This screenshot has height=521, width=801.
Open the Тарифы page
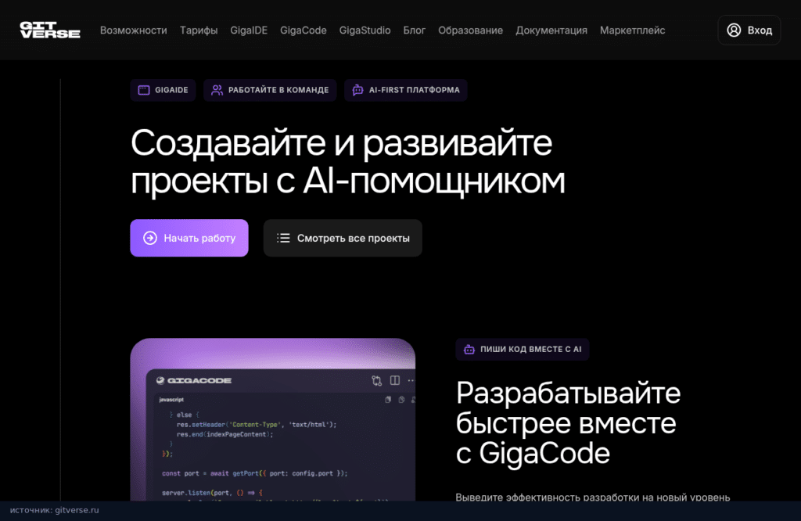pos(199,31)
